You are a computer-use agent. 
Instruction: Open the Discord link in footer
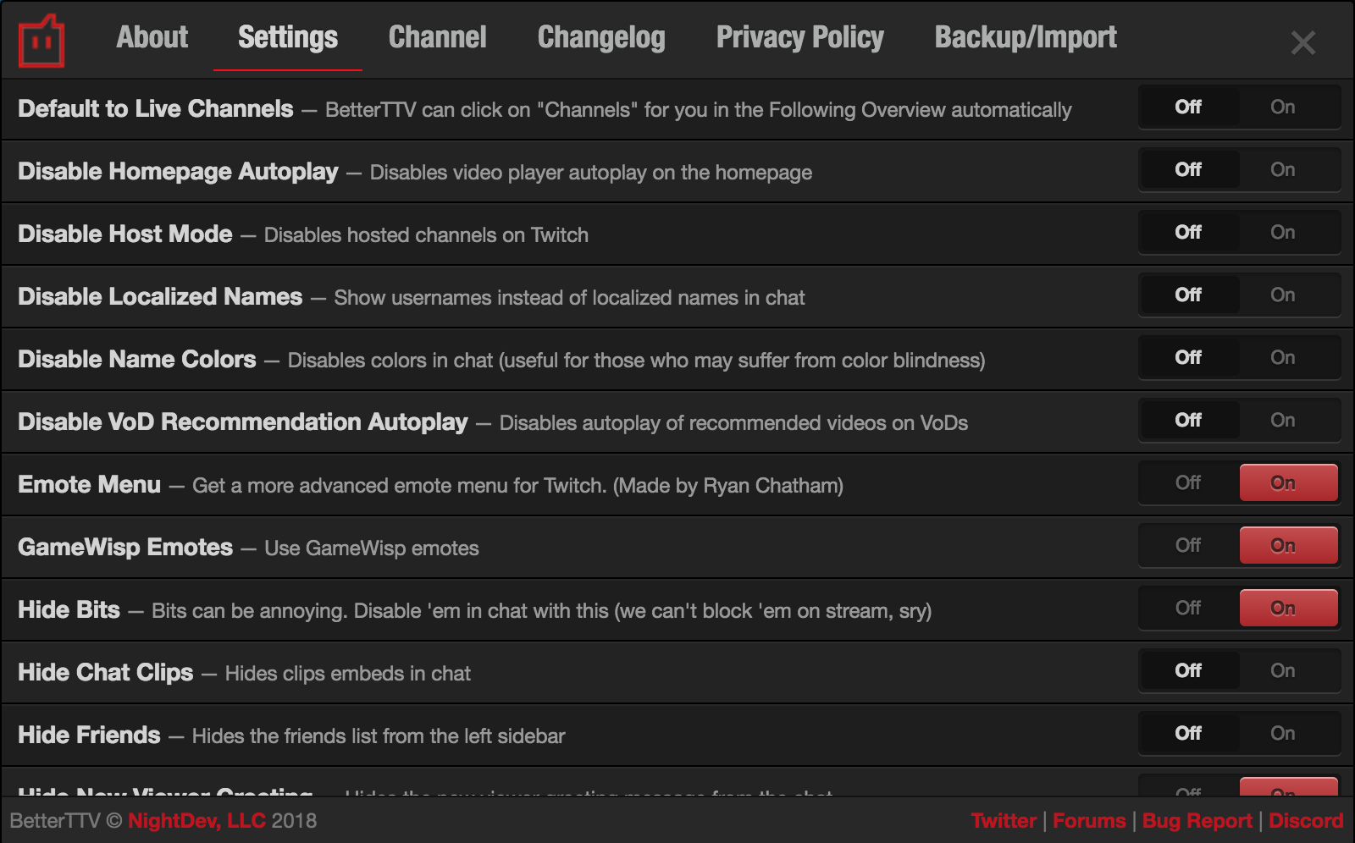(1306, 820)
